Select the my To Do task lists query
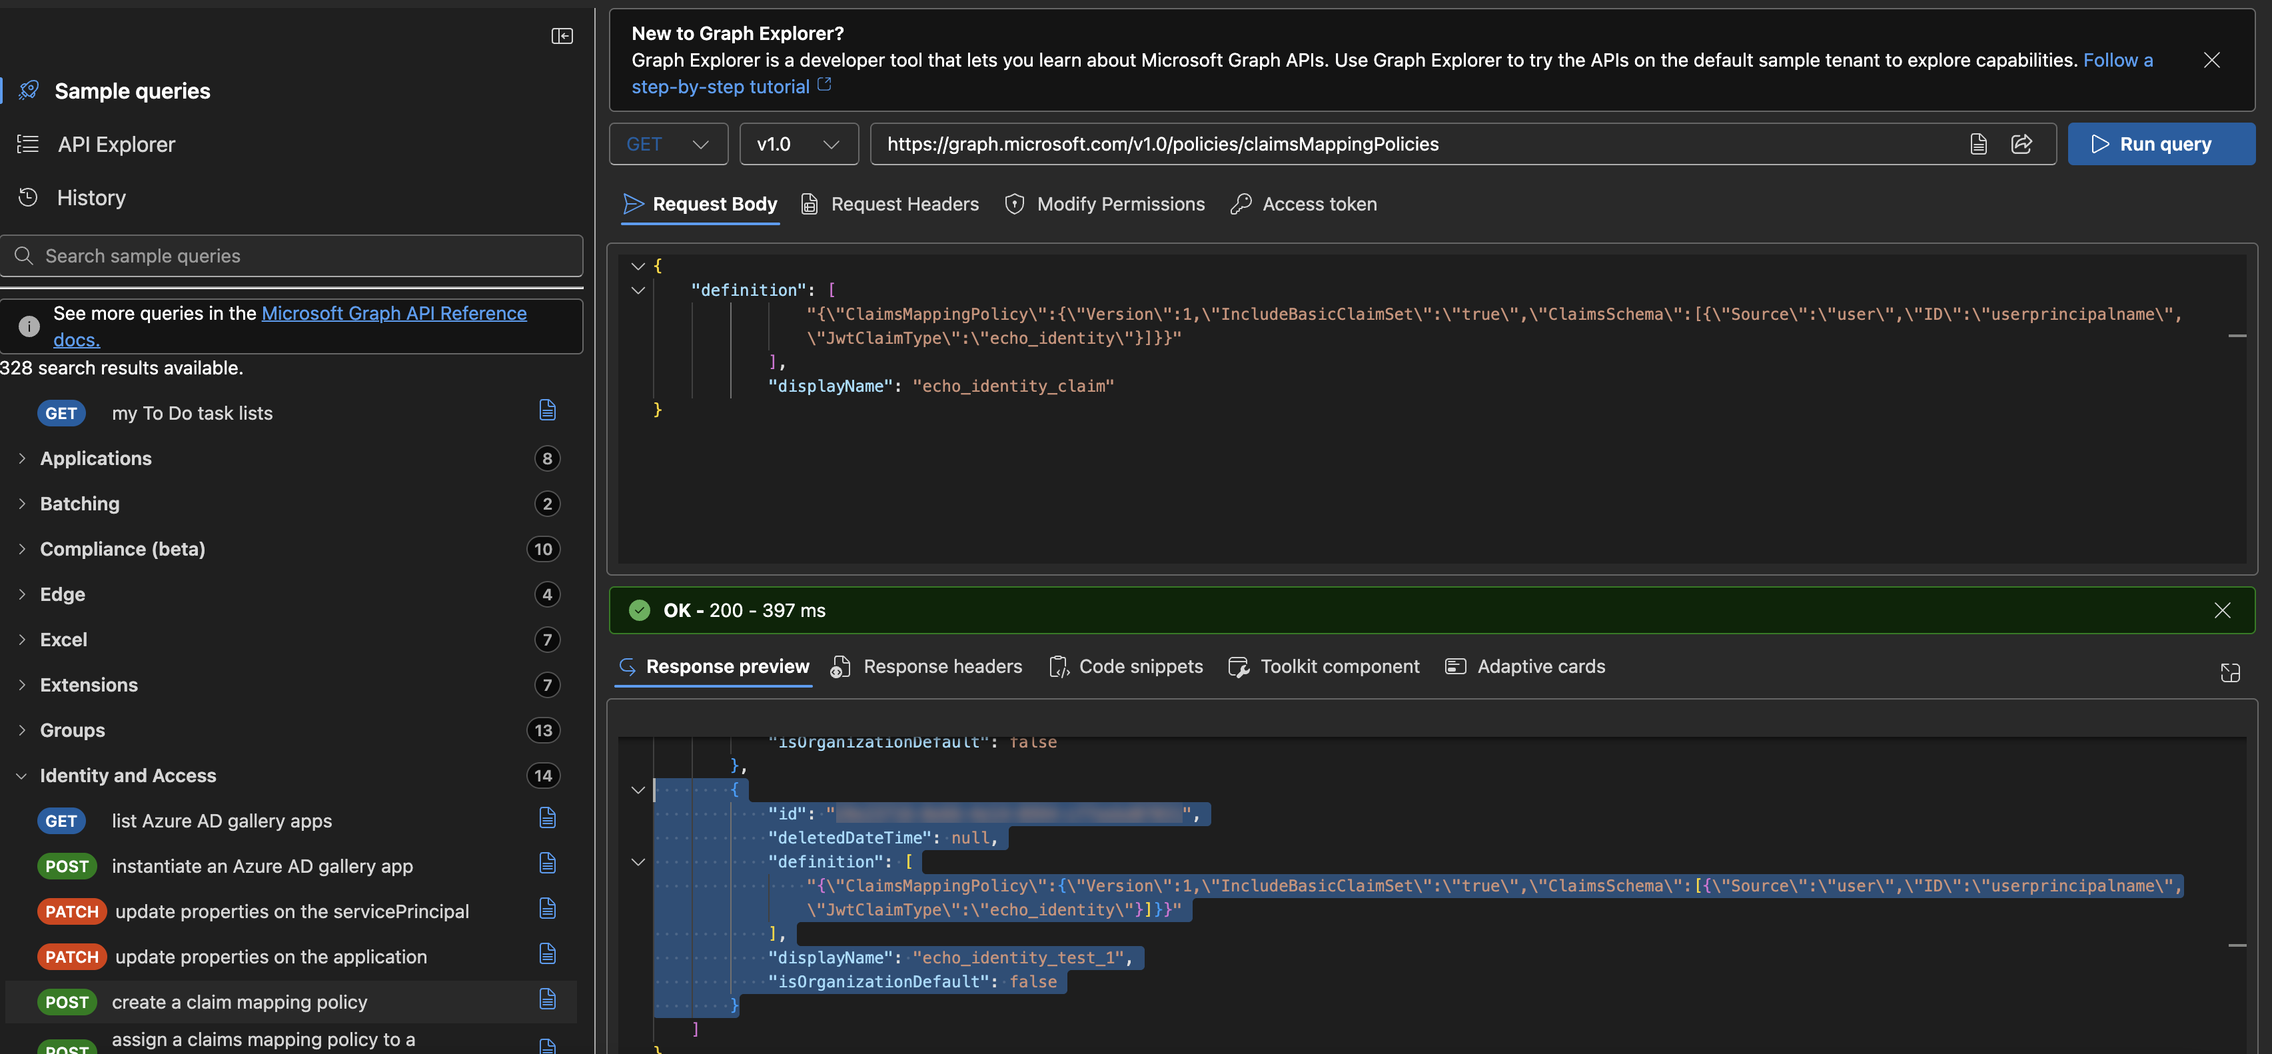This screenshot has width=2272, height=1054. (193, 413)
